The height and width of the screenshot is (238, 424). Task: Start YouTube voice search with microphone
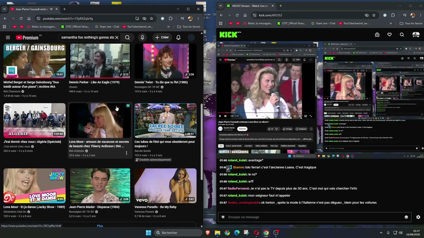142,38
